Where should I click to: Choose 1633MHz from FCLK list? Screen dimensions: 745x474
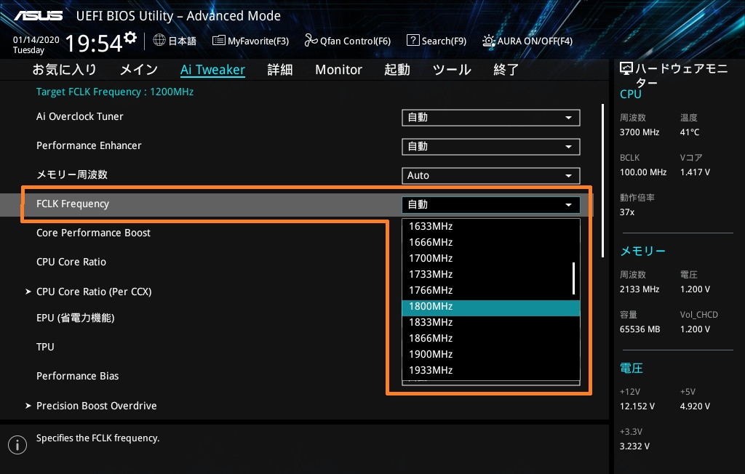click(x=491, y=226)
